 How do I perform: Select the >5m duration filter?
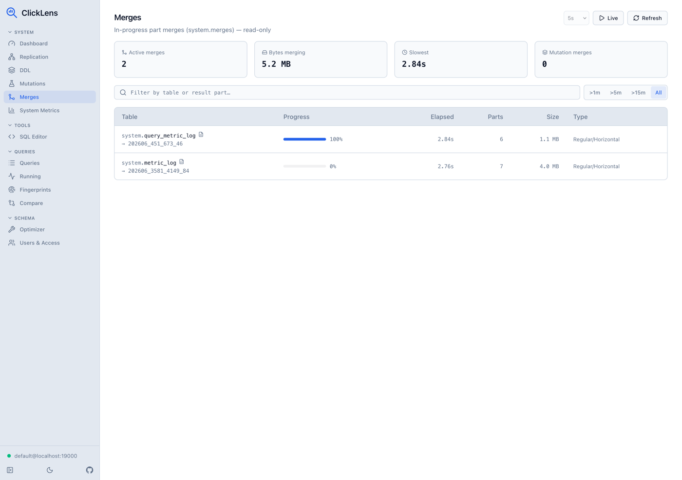point(616,93)
